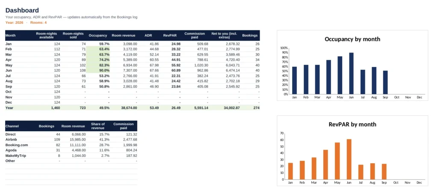Click the May bar in the Occupancy chart

coord(340,75)
